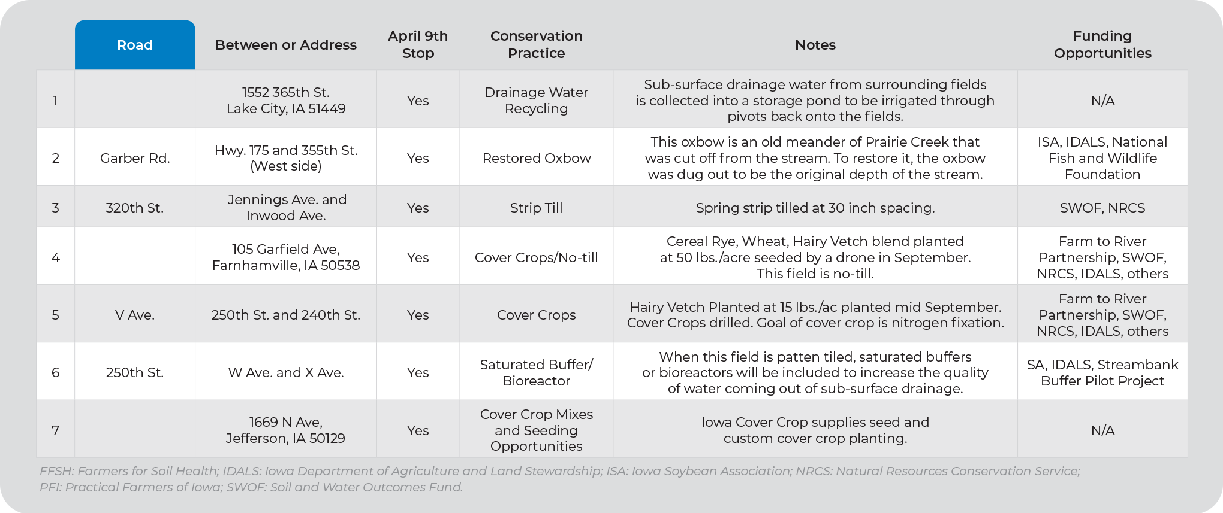Click the 1669 N Ave, Jefferson address cell
Viewport: 1223px width, 513px height.
tap(286, 430)
